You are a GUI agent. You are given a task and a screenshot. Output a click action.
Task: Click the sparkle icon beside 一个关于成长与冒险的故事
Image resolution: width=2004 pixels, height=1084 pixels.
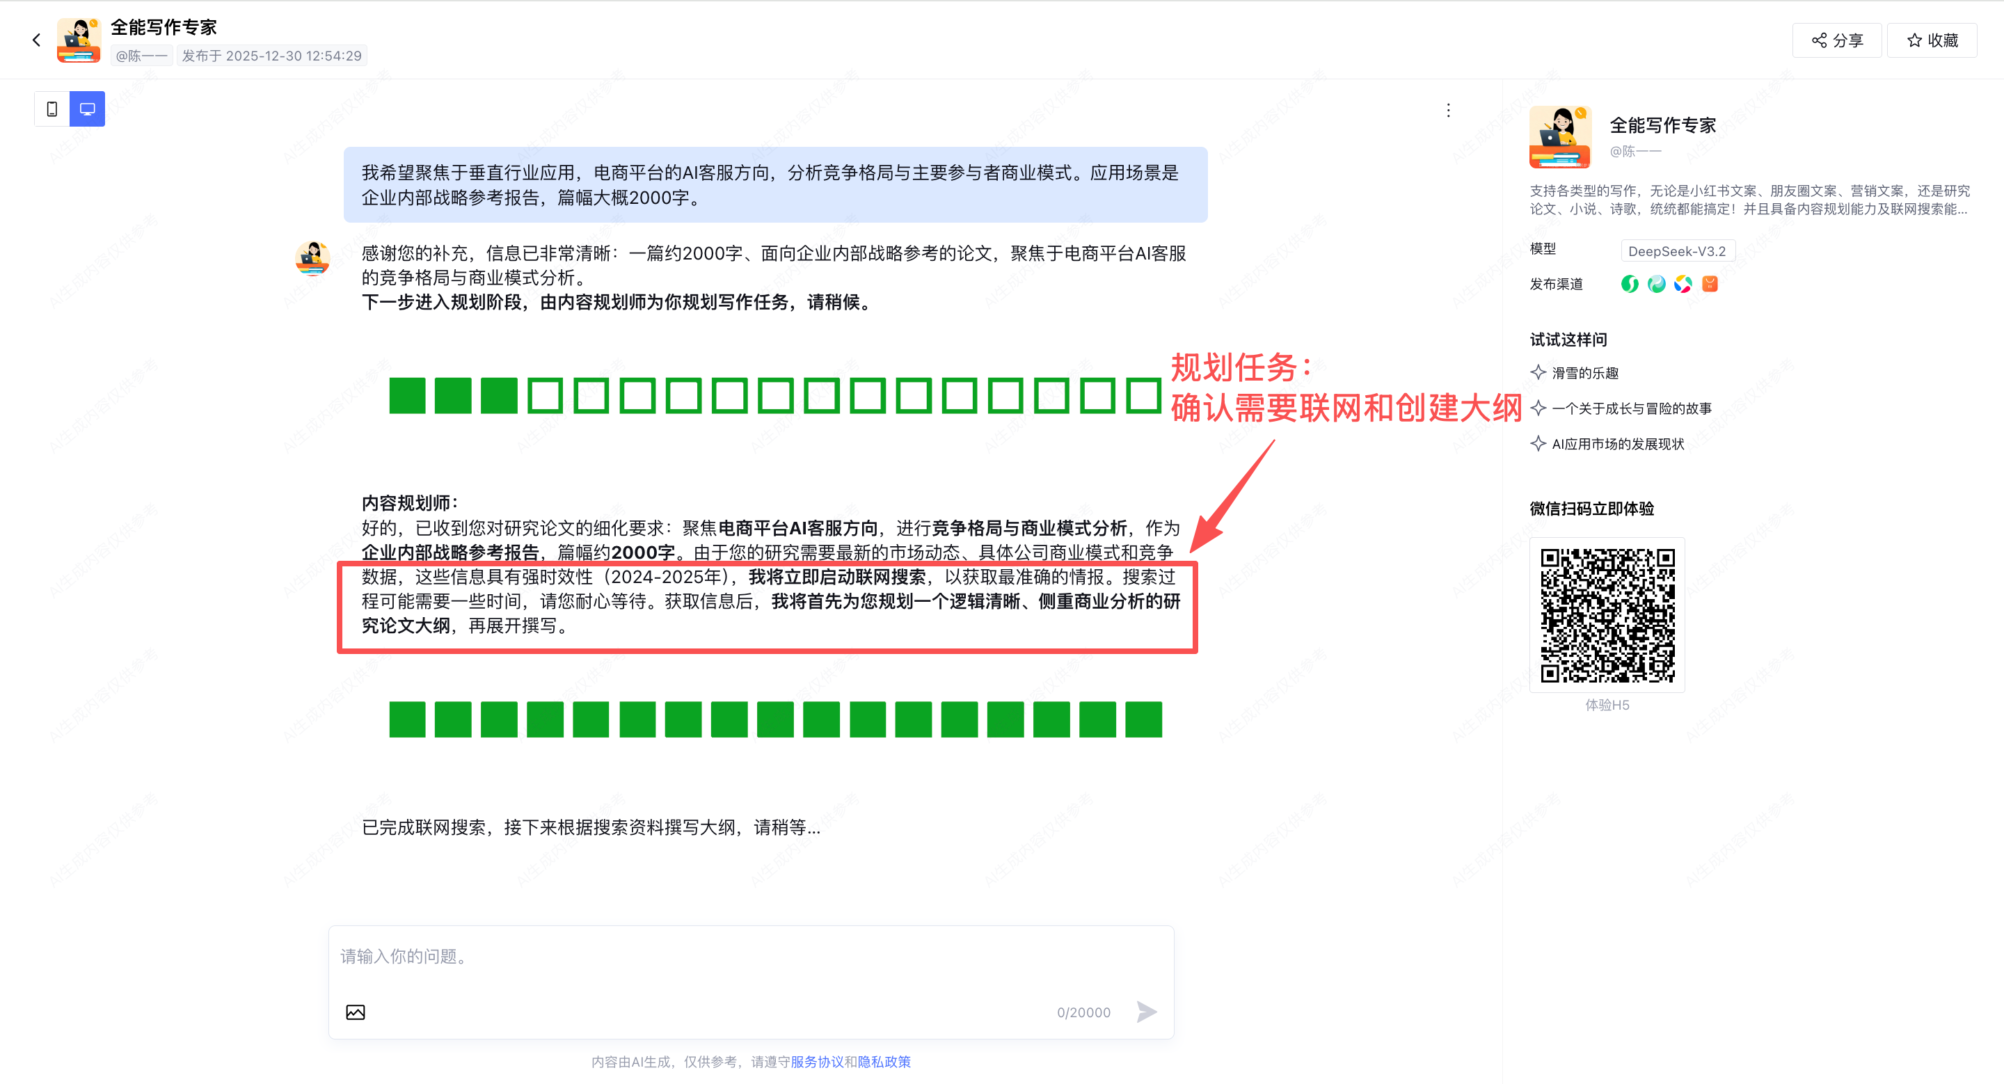1538,408
